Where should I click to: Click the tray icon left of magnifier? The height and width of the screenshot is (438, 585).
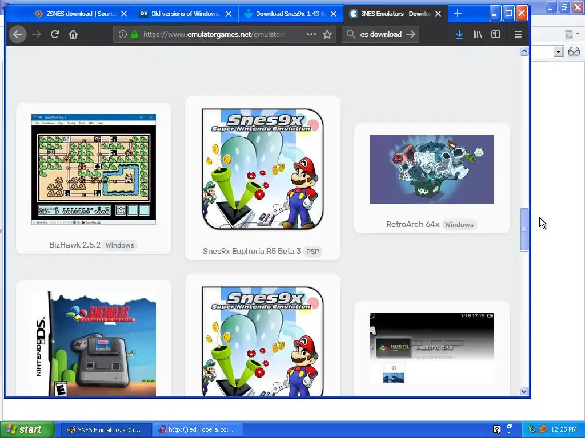(x=532, y=429)
